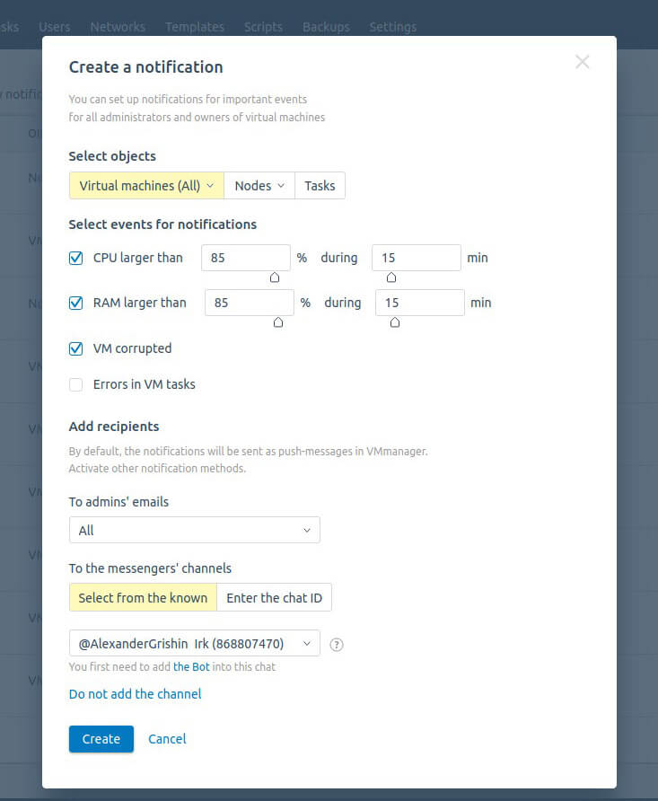Uncheck the RAM larger than checkbox
The image size is (658, 801).
75,303
